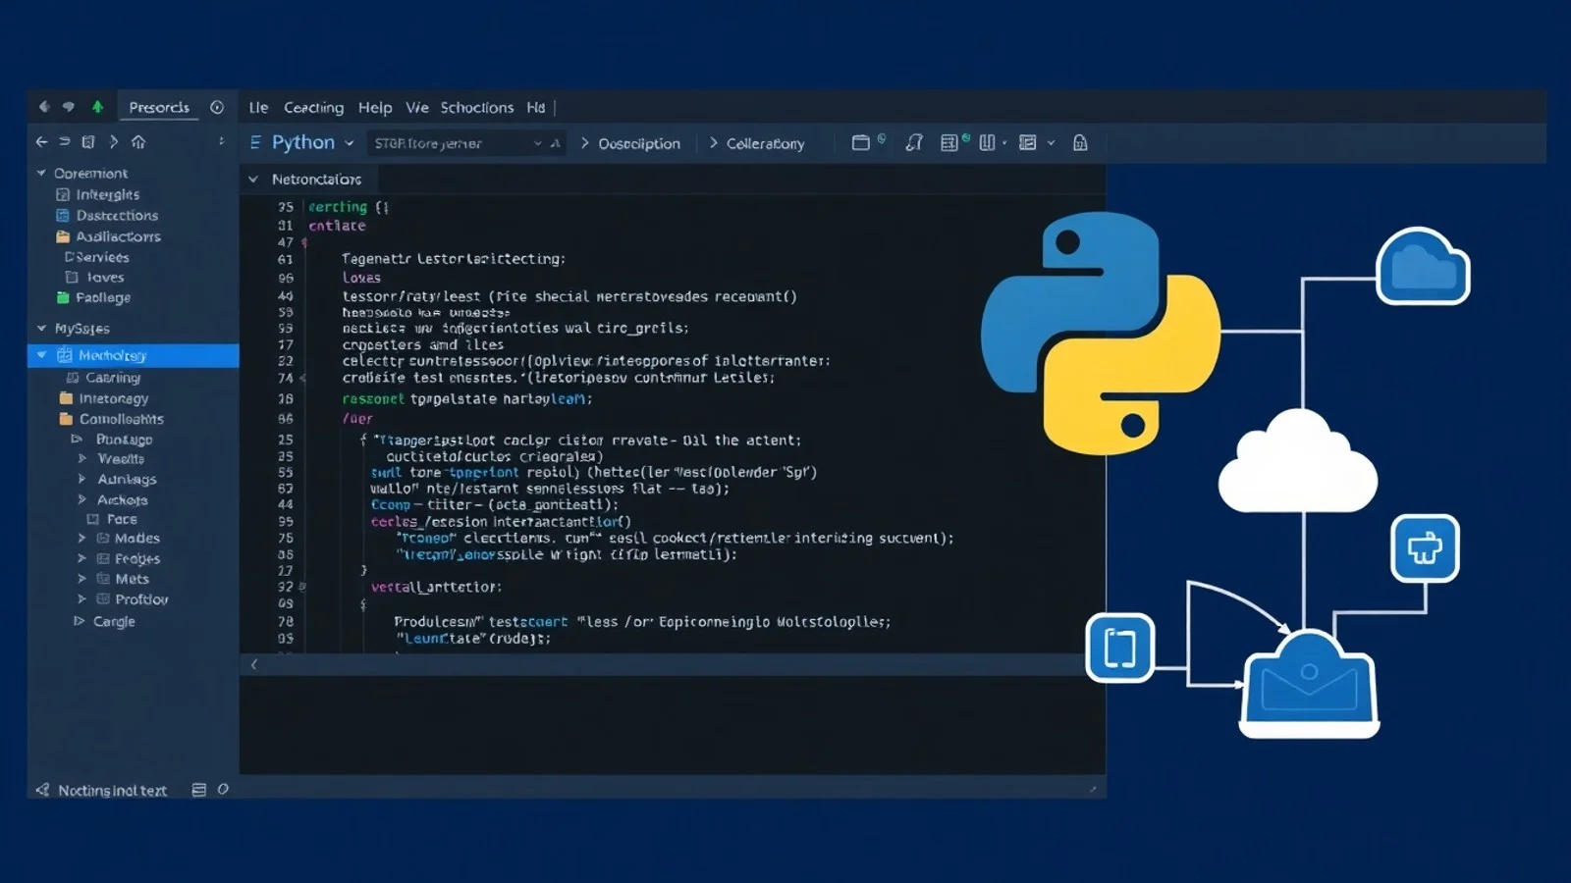Viewport: 1571px width, 883px height.
Task: Click the columns panel toolbar icon
Action: 987,142
